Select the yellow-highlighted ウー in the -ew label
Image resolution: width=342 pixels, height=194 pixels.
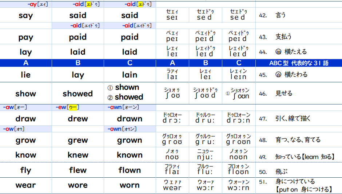pos(73,107)
